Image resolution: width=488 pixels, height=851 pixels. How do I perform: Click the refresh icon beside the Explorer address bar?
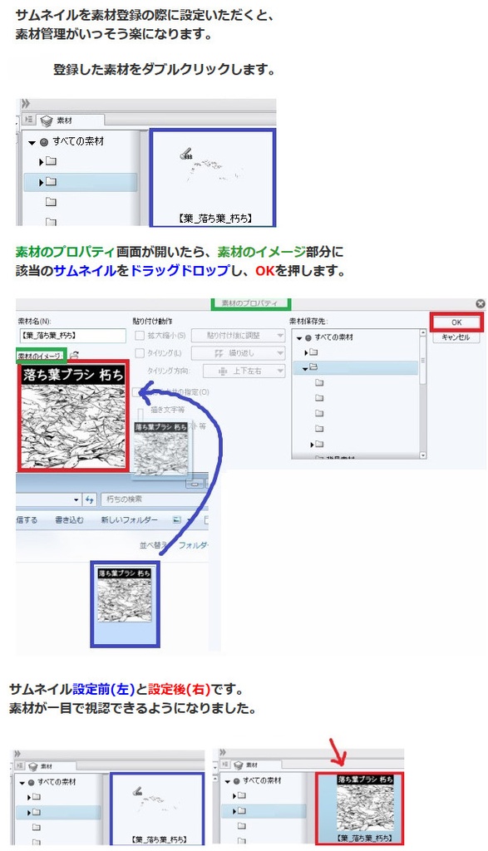(x=89, y=499)
